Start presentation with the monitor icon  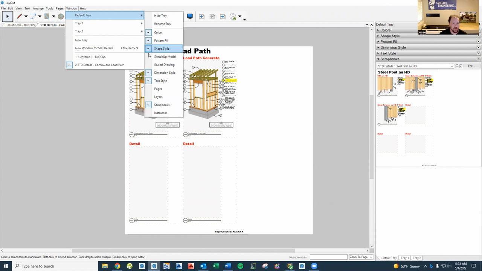pyautogui.click(x=190, y=17)
